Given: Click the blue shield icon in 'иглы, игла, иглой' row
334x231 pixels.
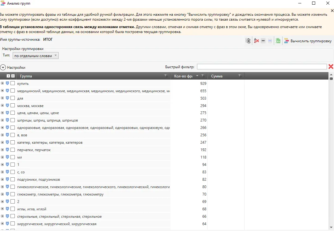Looking at the screenshot, I should 7,209.
